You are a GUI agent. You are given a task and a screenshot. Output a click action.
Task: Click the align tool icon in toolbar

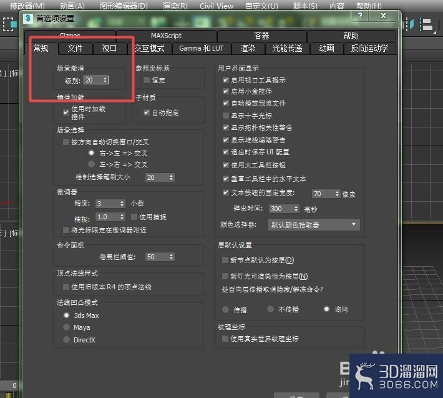[427, 25]
